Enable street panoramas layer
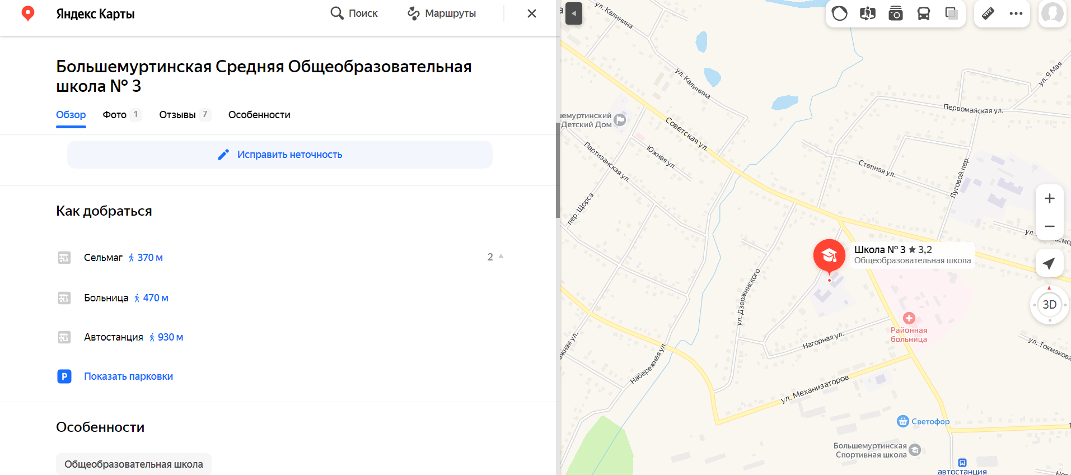 click(868, 13)
